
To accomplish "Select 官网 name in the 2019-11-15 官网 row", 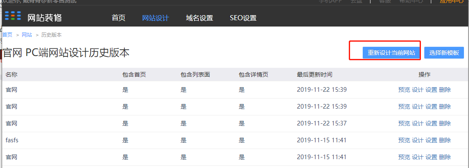I will coord(11,157).
